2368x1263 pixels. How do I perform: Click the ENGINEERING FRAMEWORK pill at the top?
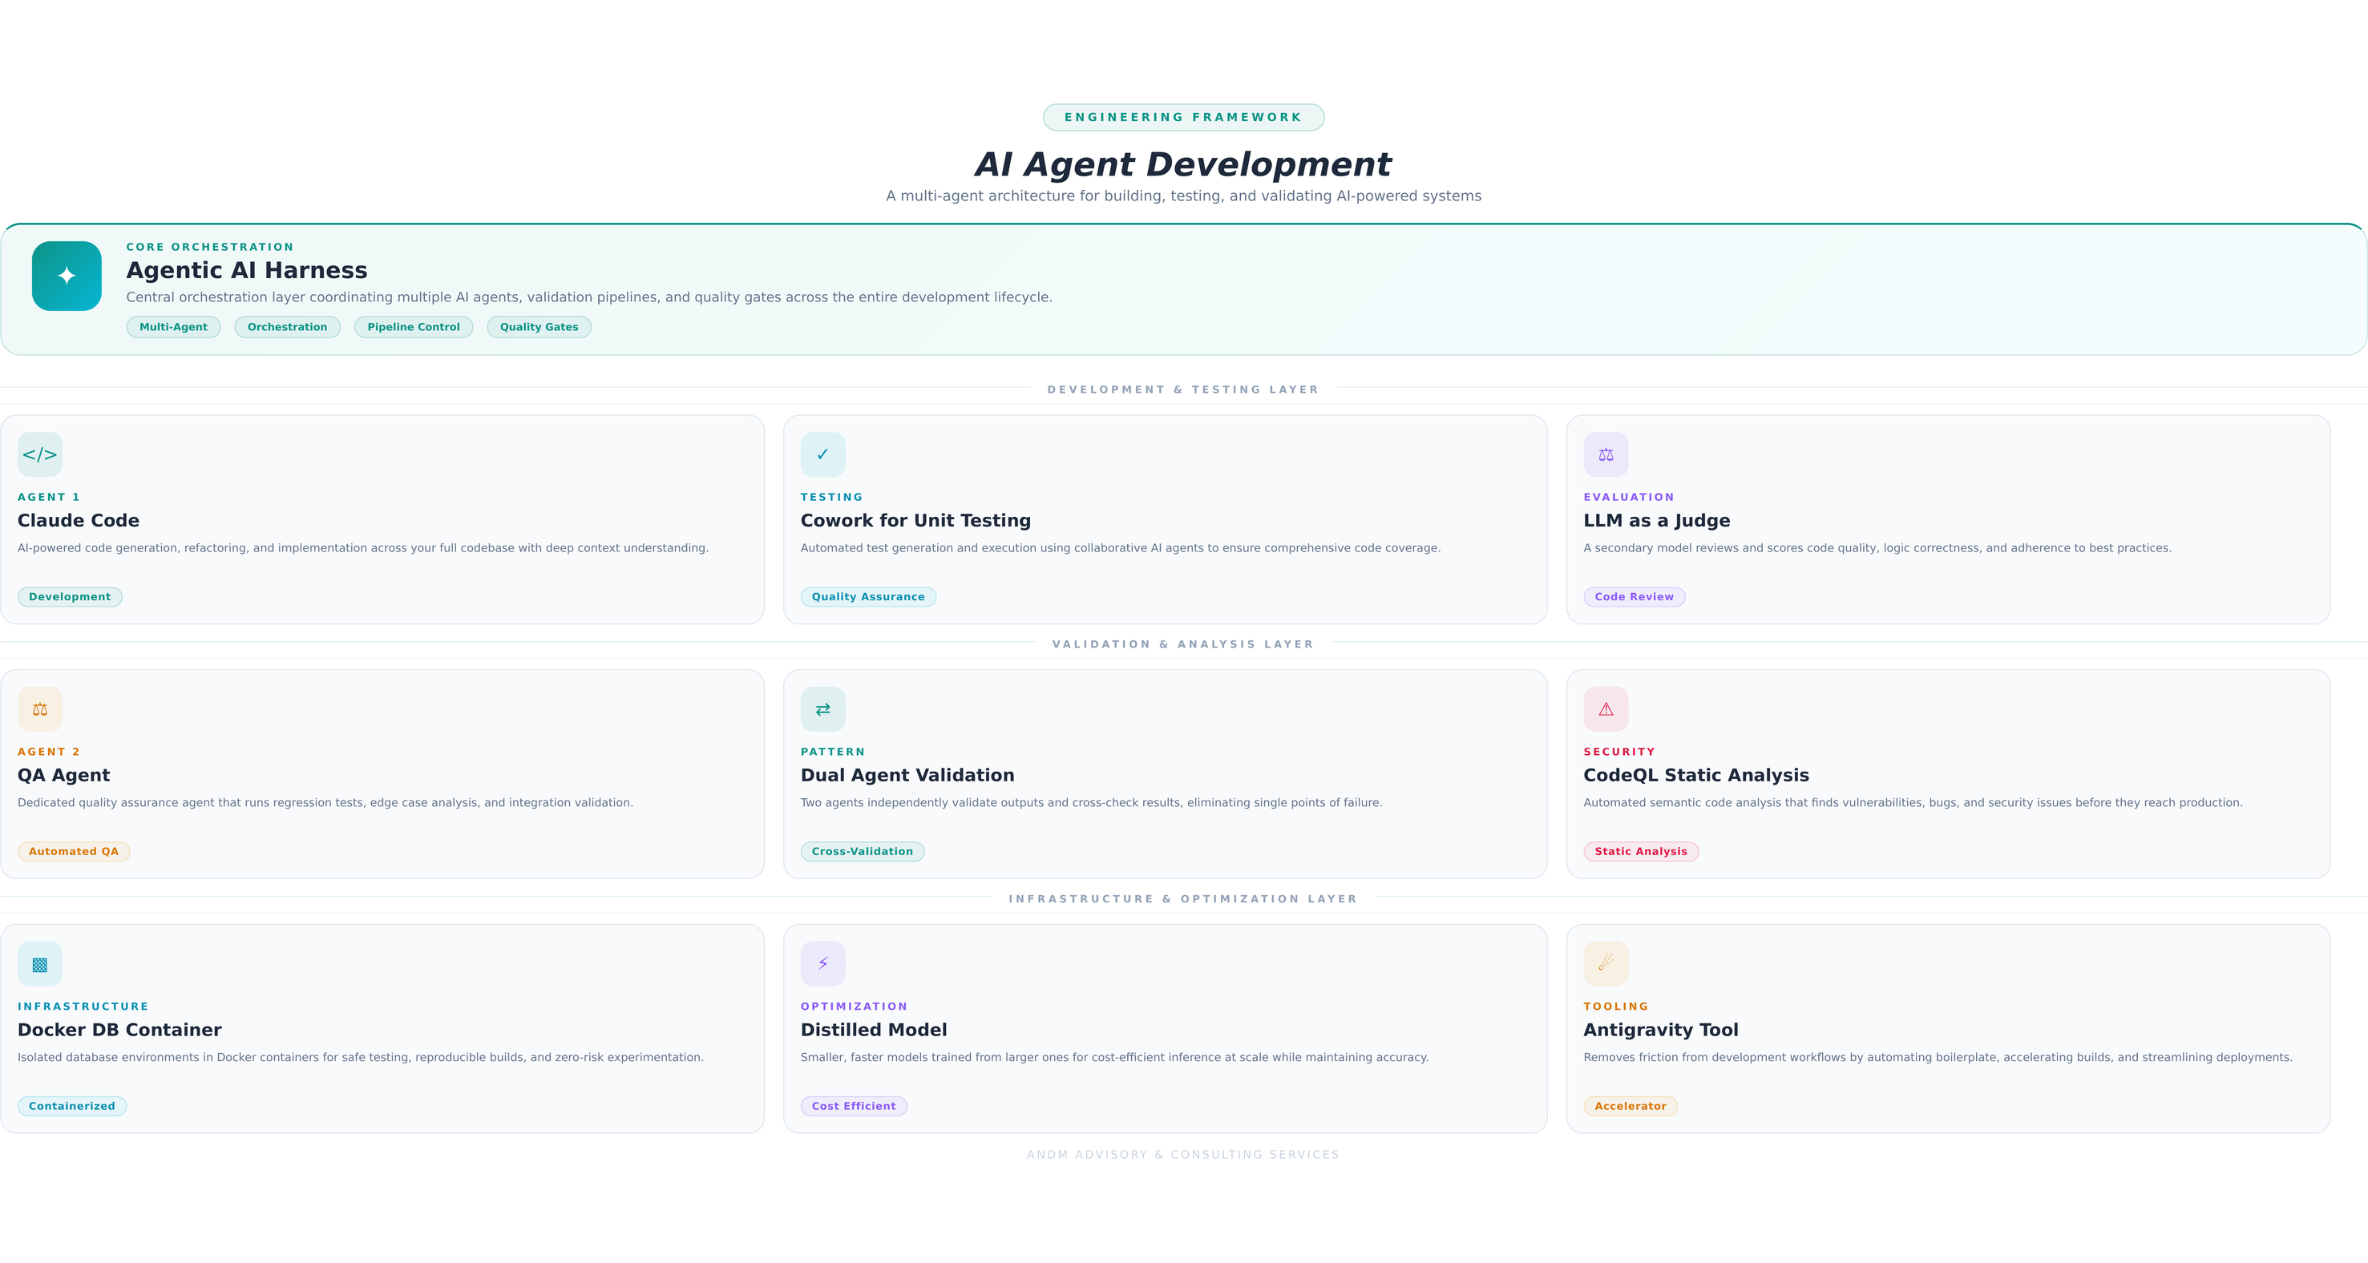(x=1183, y=117)
